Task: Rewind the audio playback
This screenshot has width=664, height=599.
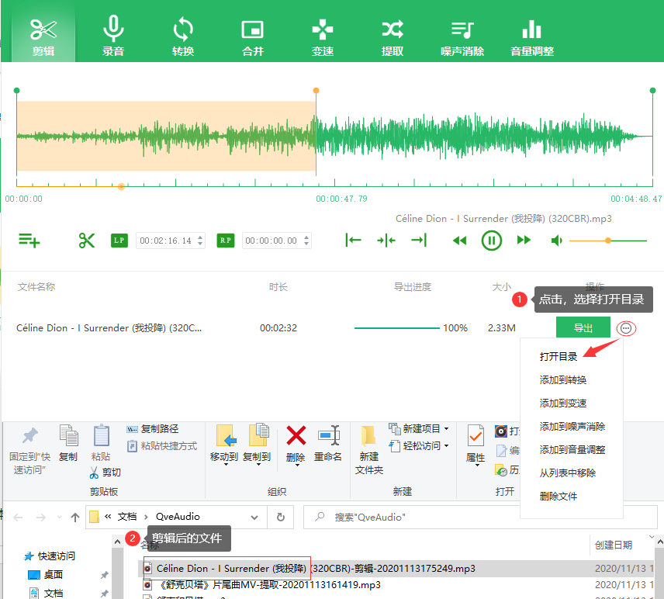Action: pos(459,241)
